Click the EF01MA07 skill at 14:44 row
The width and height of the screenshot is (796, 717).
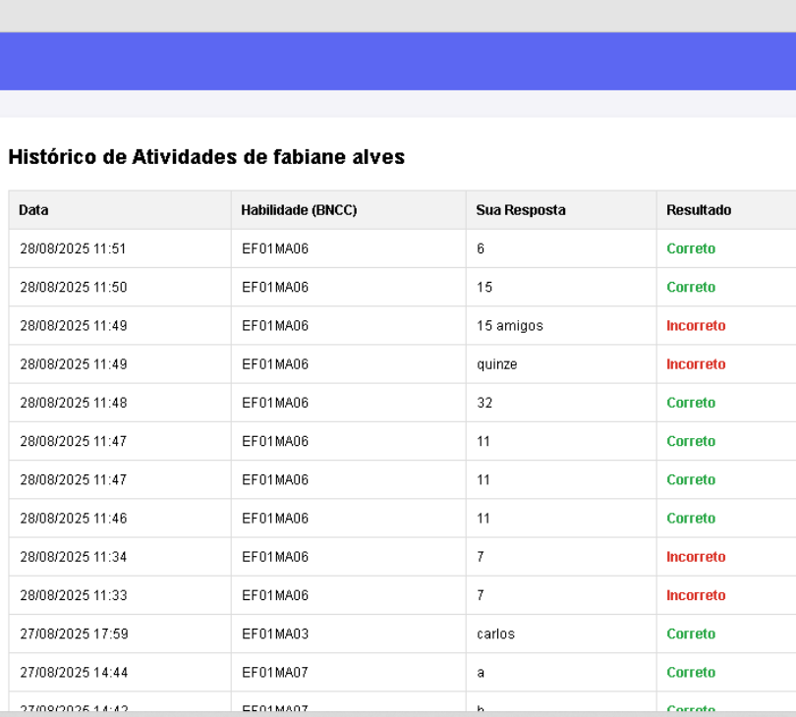tap(275, 673)
